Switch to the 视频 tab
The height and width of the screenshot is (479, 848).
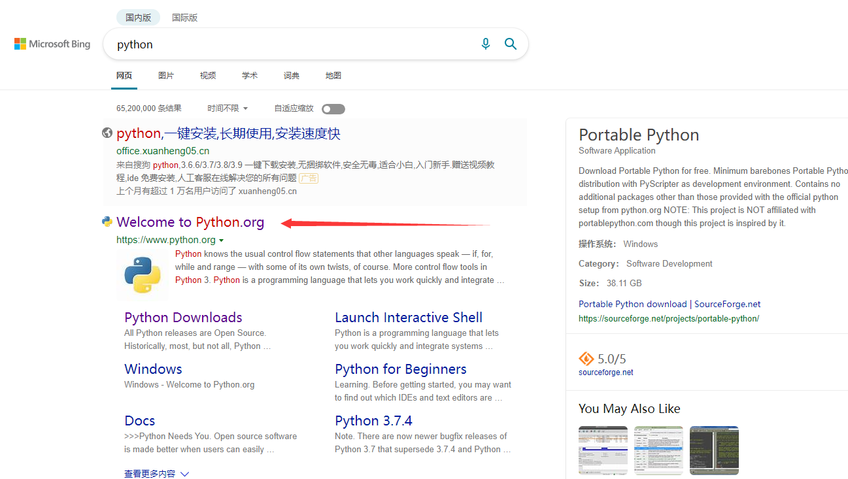(x=207, y=75)
